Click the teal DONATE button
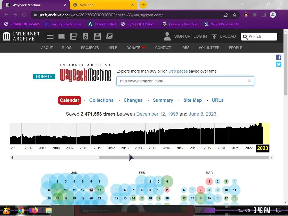 tap(44, 76)
